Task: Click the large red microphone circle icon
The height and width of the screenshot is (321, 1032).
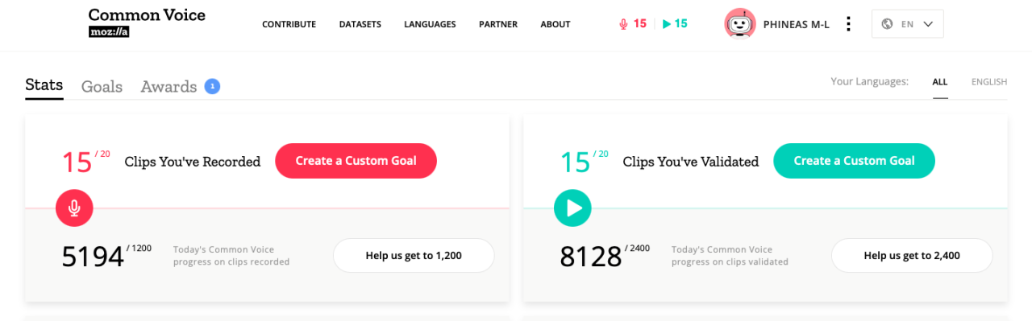Action: pyautogui.click(x=74, y=208)
